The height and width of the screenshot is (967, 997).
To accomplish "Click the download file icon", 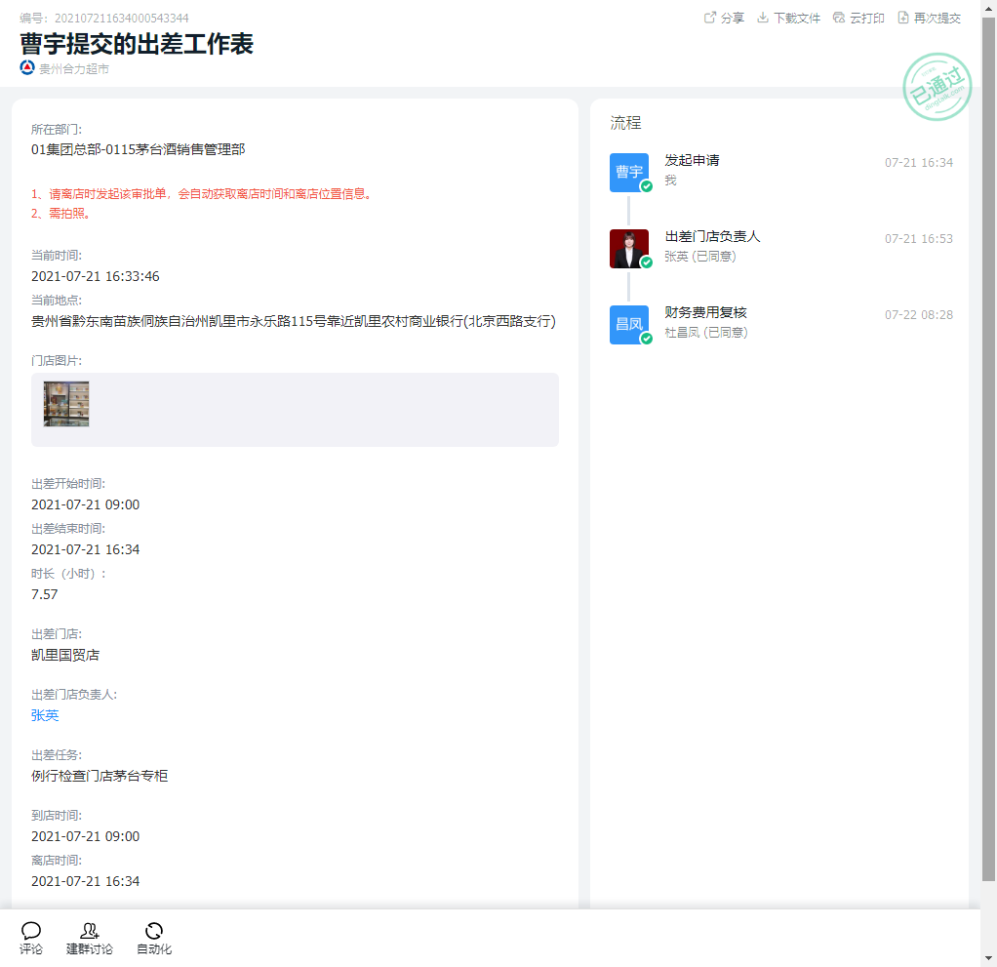I will click(763, 18).
